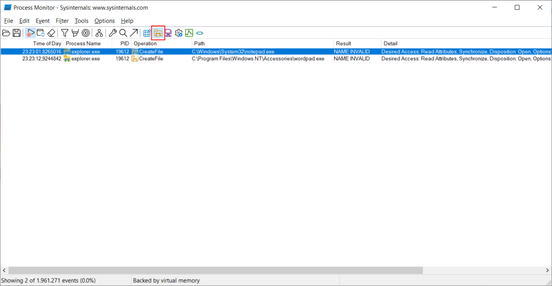Toggle Show Network Activity icon
The image size is (552, 286).
(x=168, y=33)
